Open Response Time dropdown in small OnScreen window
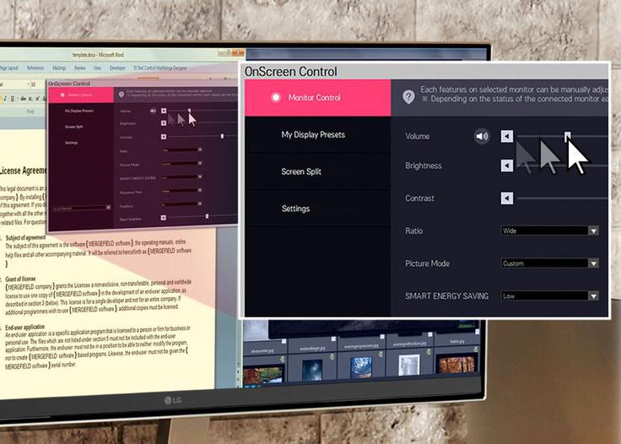 (182, 191)
